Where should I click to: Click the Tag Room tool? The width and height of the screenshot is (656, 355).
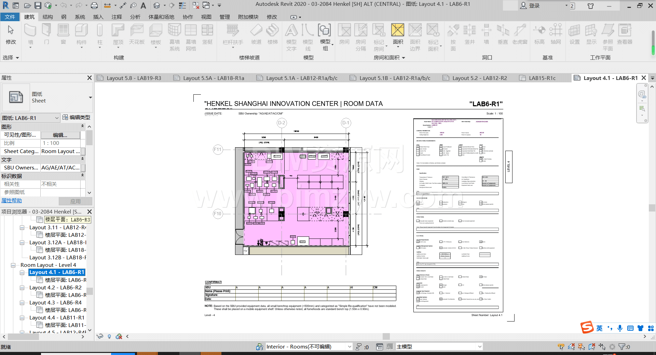pyautogui.click(x=379, y=38)
